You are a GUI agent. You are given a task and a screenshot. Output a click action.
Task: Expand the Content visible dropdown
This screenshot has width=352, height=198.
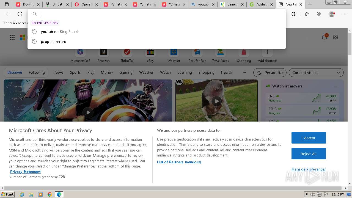[x=316, y=73]
